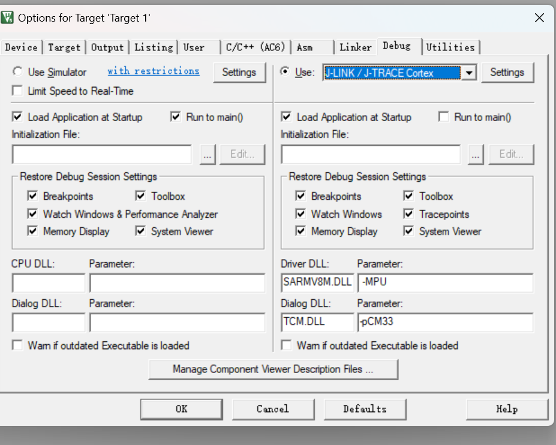Viewport: 556px width, 445px height.
Task: Switch to the Device tab
Action: point(21,47)
